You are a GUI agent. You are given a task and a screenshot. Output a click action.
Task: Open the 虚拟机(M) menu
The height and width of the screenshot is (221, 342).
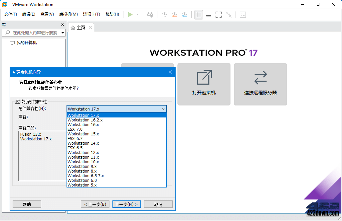[68, 14]
